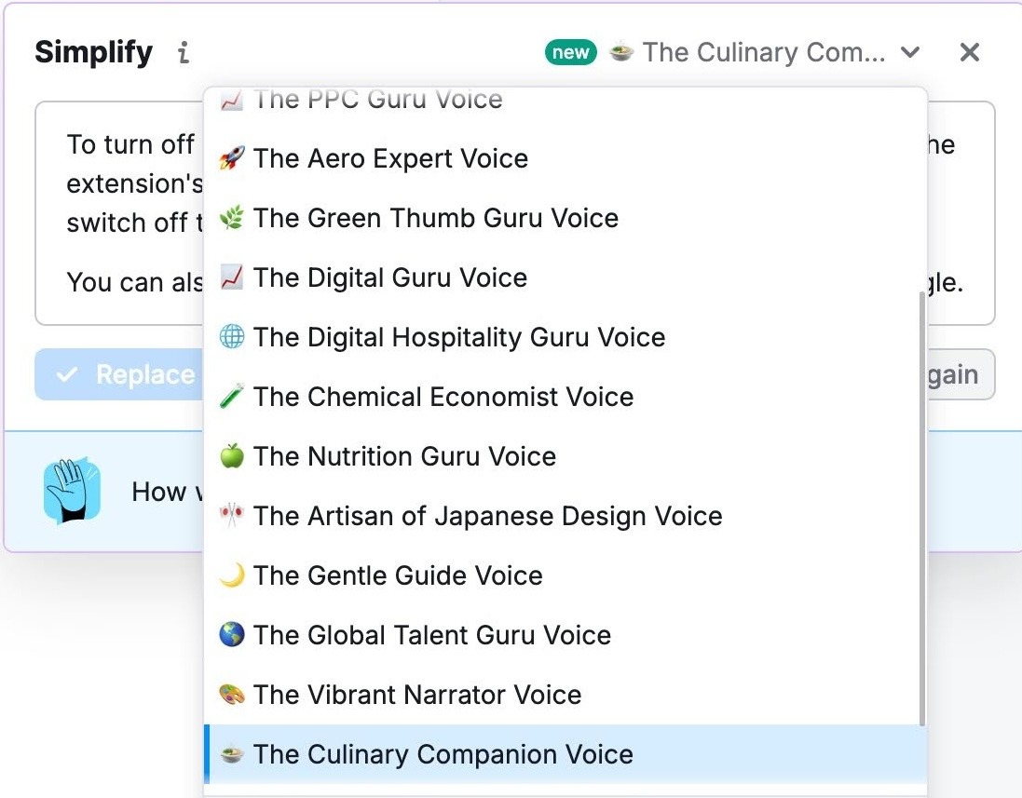Screen dimensions: 1022x798
Task: Choose The Global Talent Guru Voice
Action: (433, 635)
